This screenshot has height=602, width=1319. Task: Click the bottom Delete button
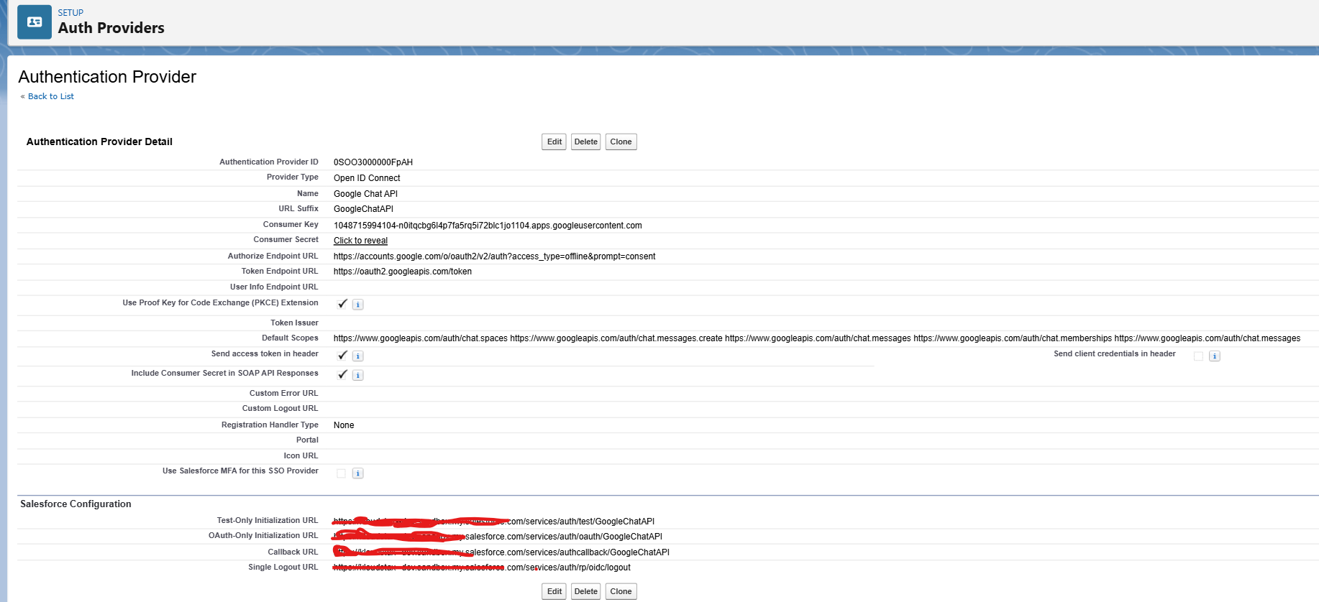[x=586, y=592]
